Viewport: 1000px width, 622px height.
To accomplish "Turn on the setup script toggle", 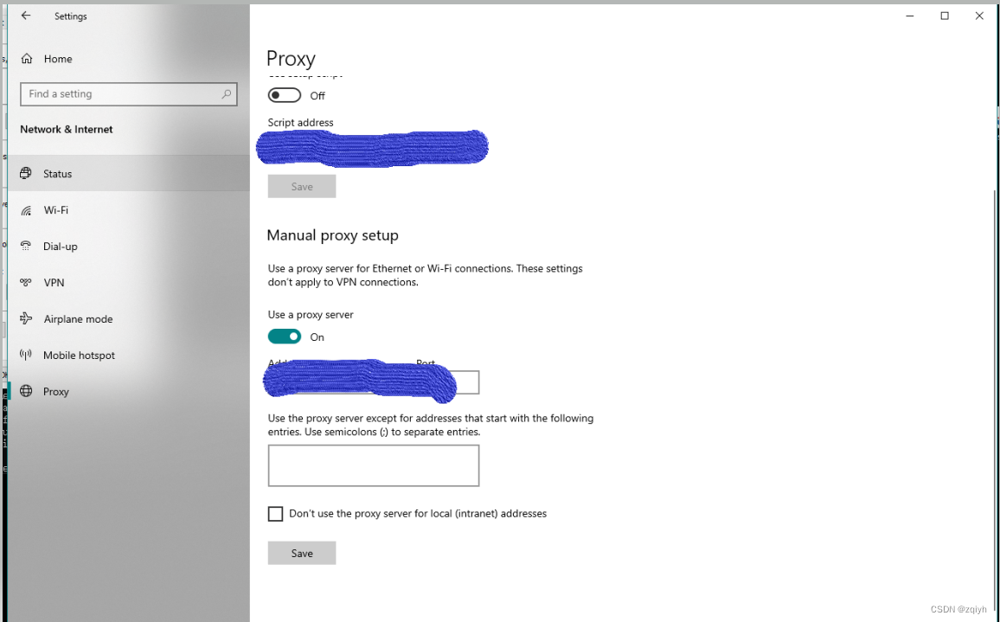I will click(285, 95).
